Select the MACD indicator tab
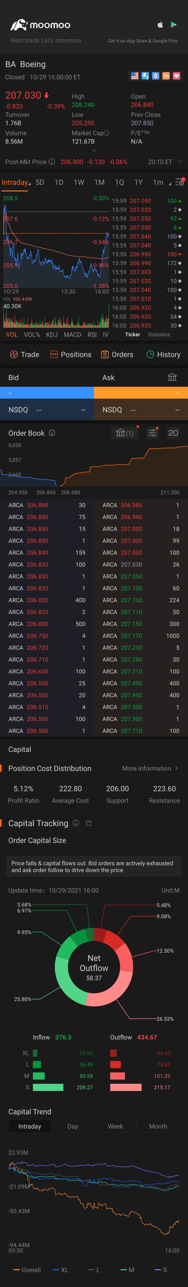This screenshot has width=188, height=1287. click(72, 334)
